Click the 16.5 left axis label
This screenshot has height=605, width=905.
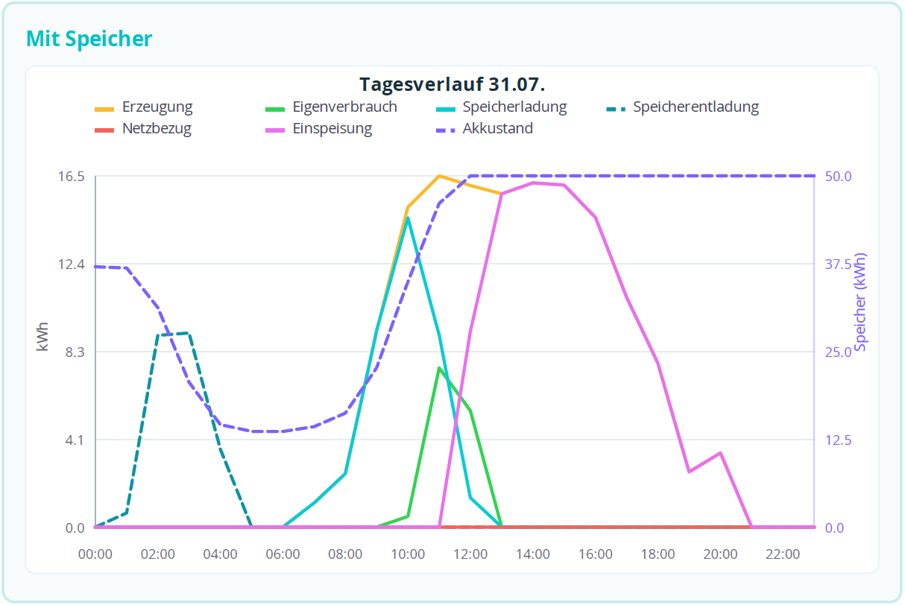tap(73, 176)
